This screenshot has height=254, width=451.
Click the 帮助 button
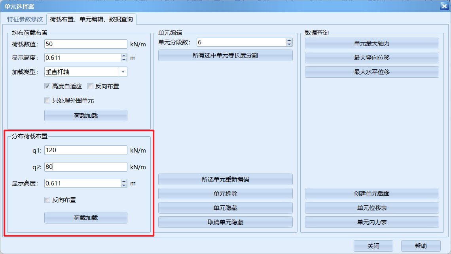click(421, 246)
